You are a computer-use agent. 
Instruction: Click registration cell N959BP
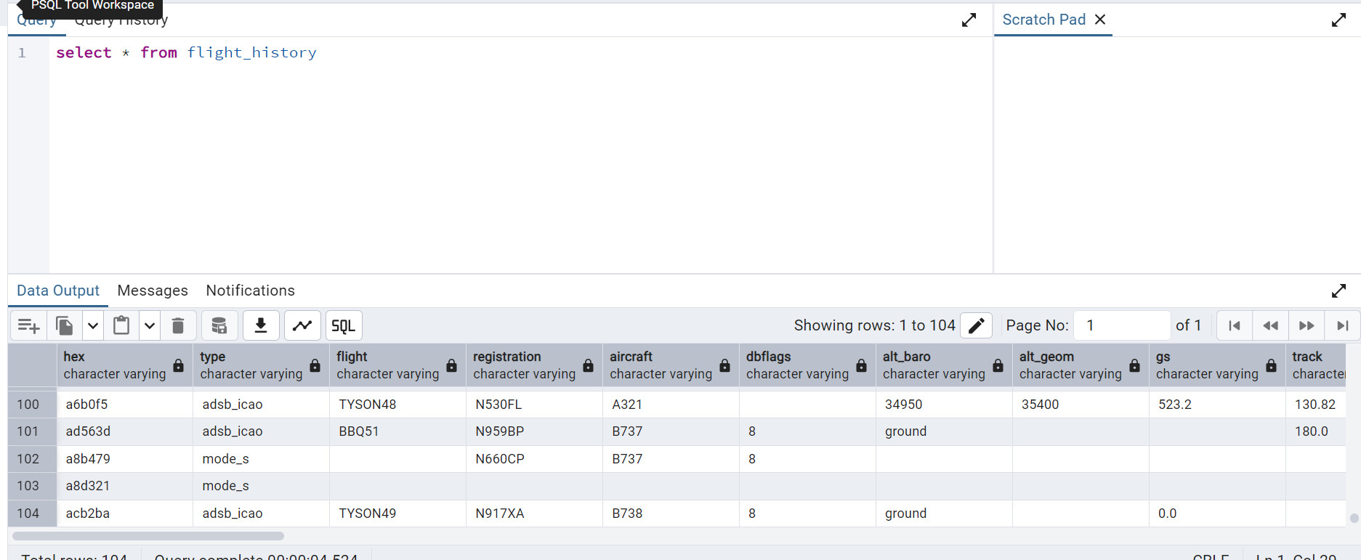[535, 431]
